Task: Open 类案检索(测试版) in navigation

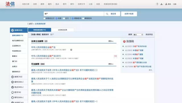Action: pyautogui.click(x=110, y=4)
